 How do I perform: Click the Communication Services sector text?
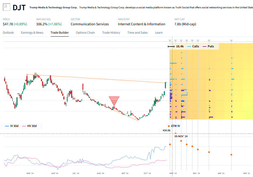click(x=90, y=24)
